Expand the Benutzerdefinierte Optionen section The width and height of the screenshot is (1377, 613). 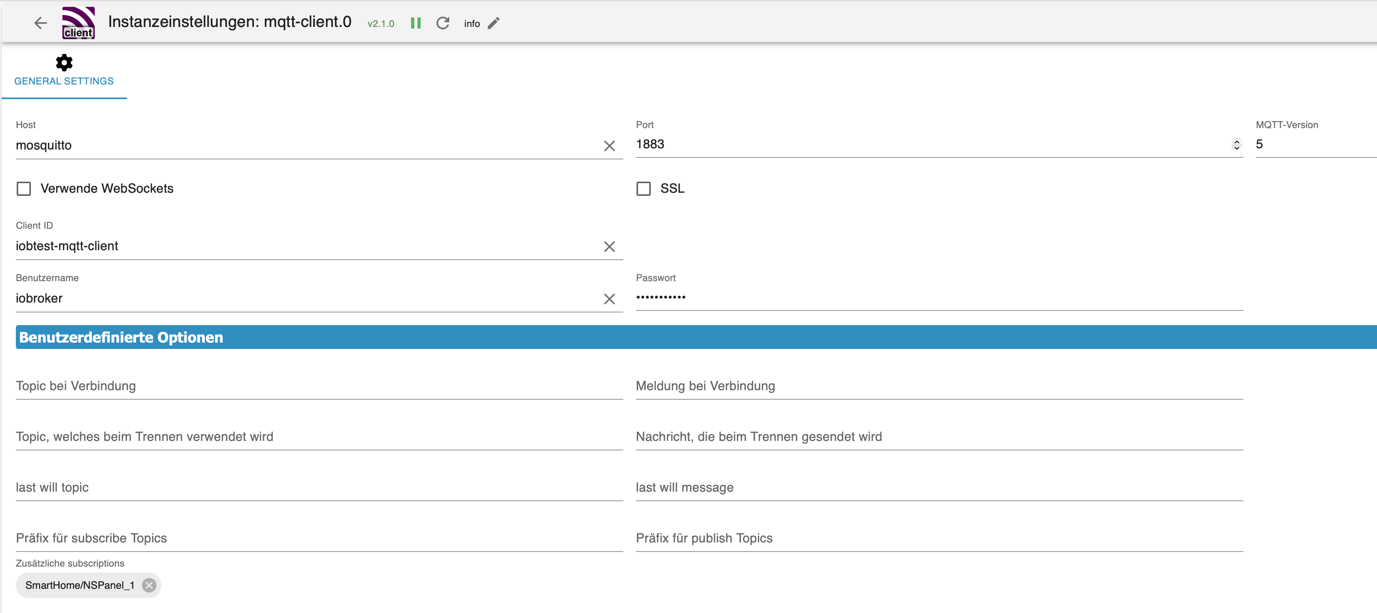[x=121, y=337]
